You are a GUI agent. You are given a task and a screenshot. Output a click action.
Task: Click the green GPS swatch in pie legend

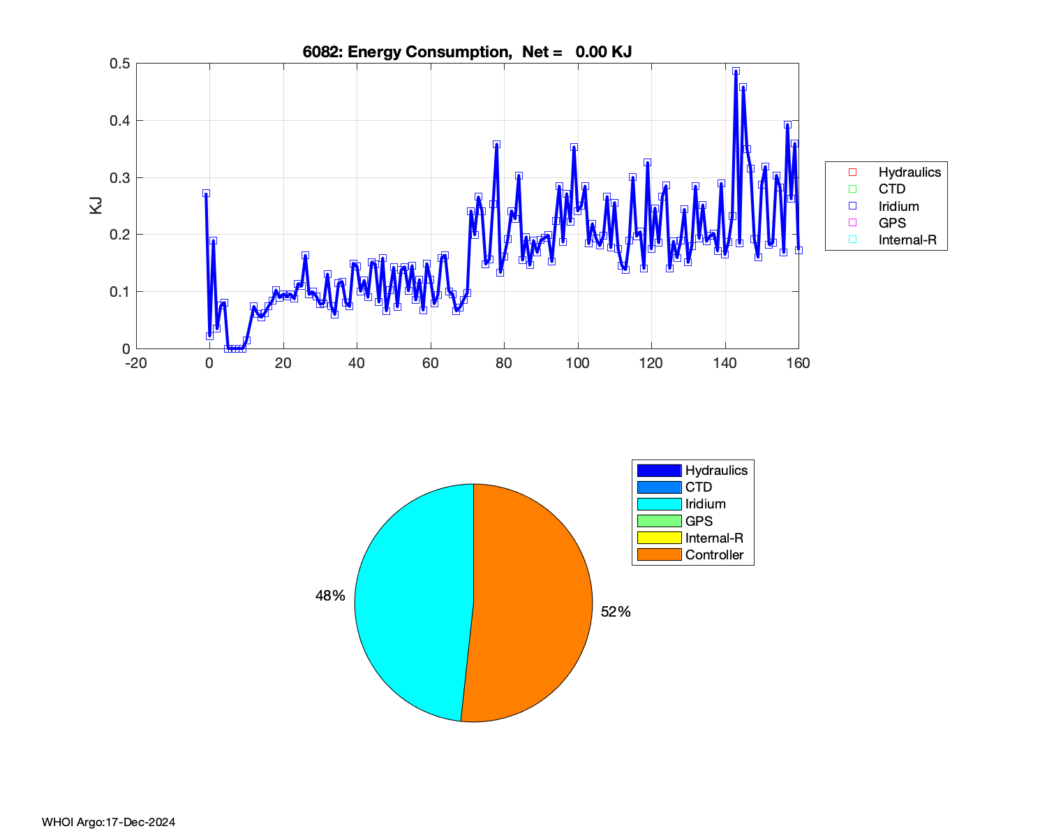point(659,521)
